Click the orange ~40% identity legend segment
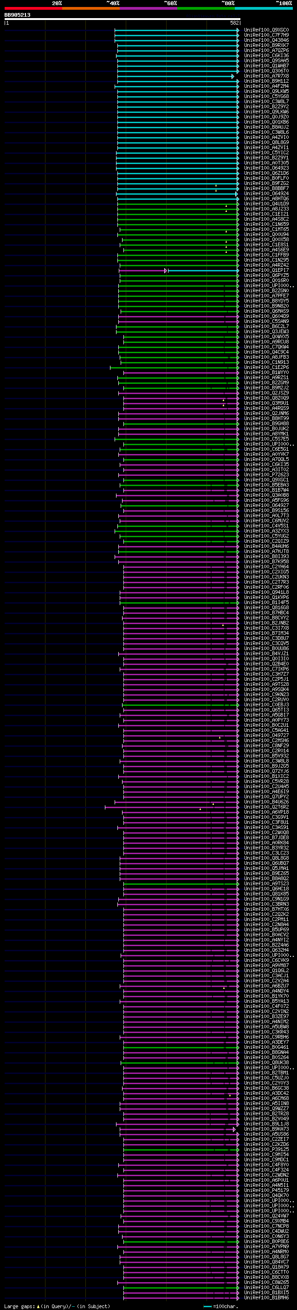 pyautogui.click(x=91, y=8)
